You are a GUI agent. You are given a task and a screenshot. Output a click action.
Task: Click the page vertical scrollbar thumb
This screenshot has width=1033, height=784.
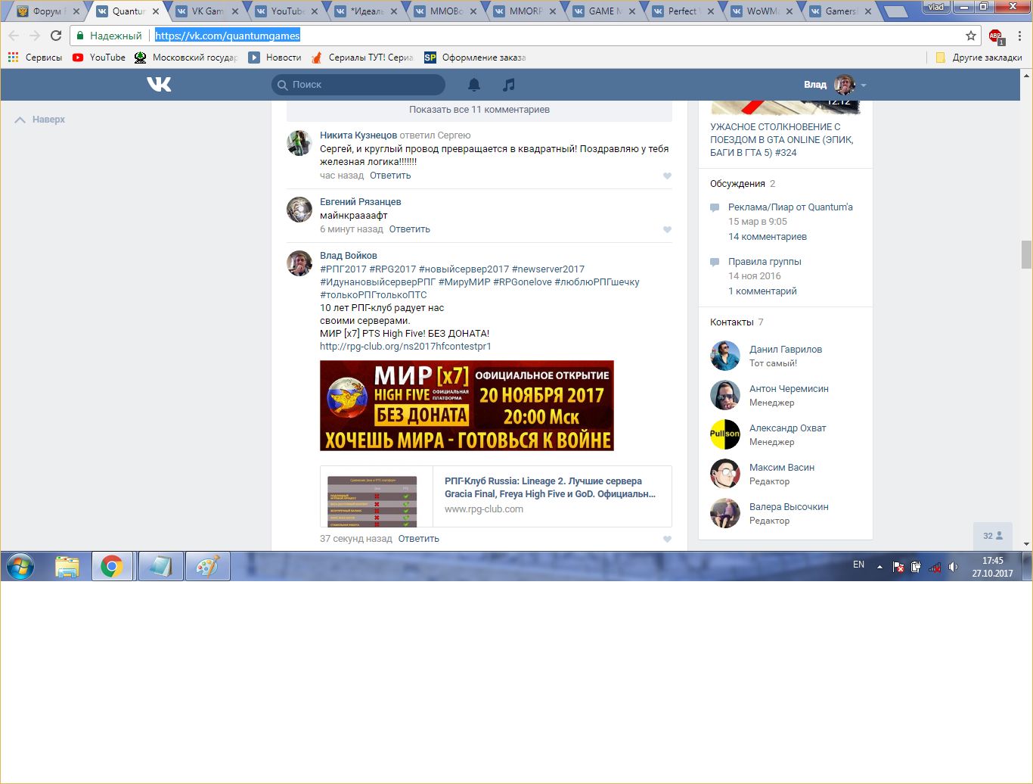(1026, 254)
